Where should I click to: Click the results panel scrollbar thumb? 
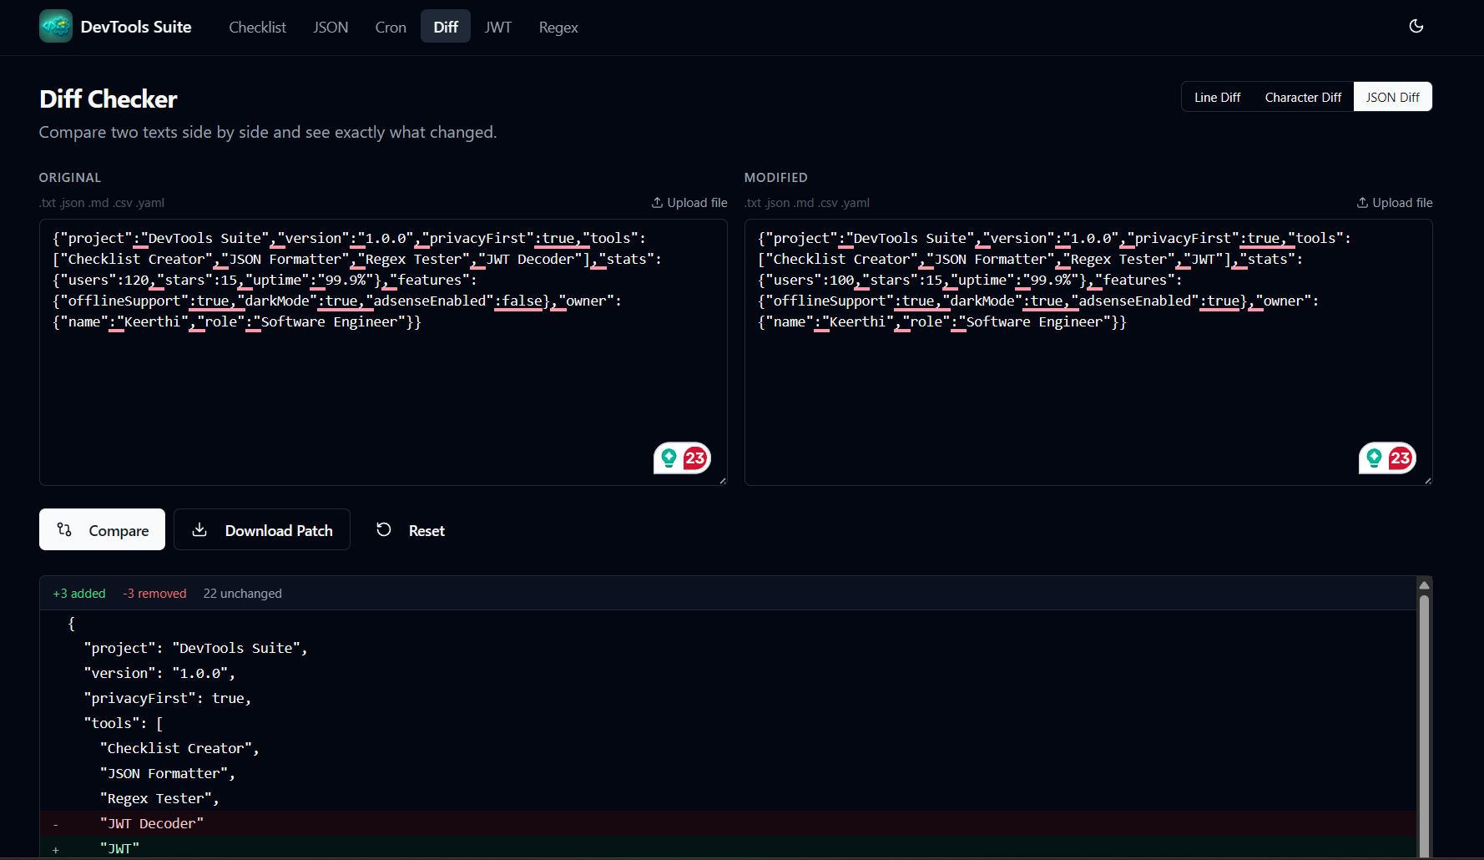pos(1425,726)
